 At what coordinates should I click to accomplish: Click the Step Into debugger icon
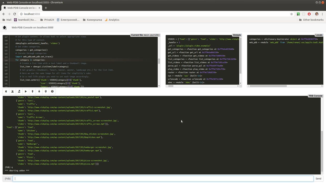12,91
